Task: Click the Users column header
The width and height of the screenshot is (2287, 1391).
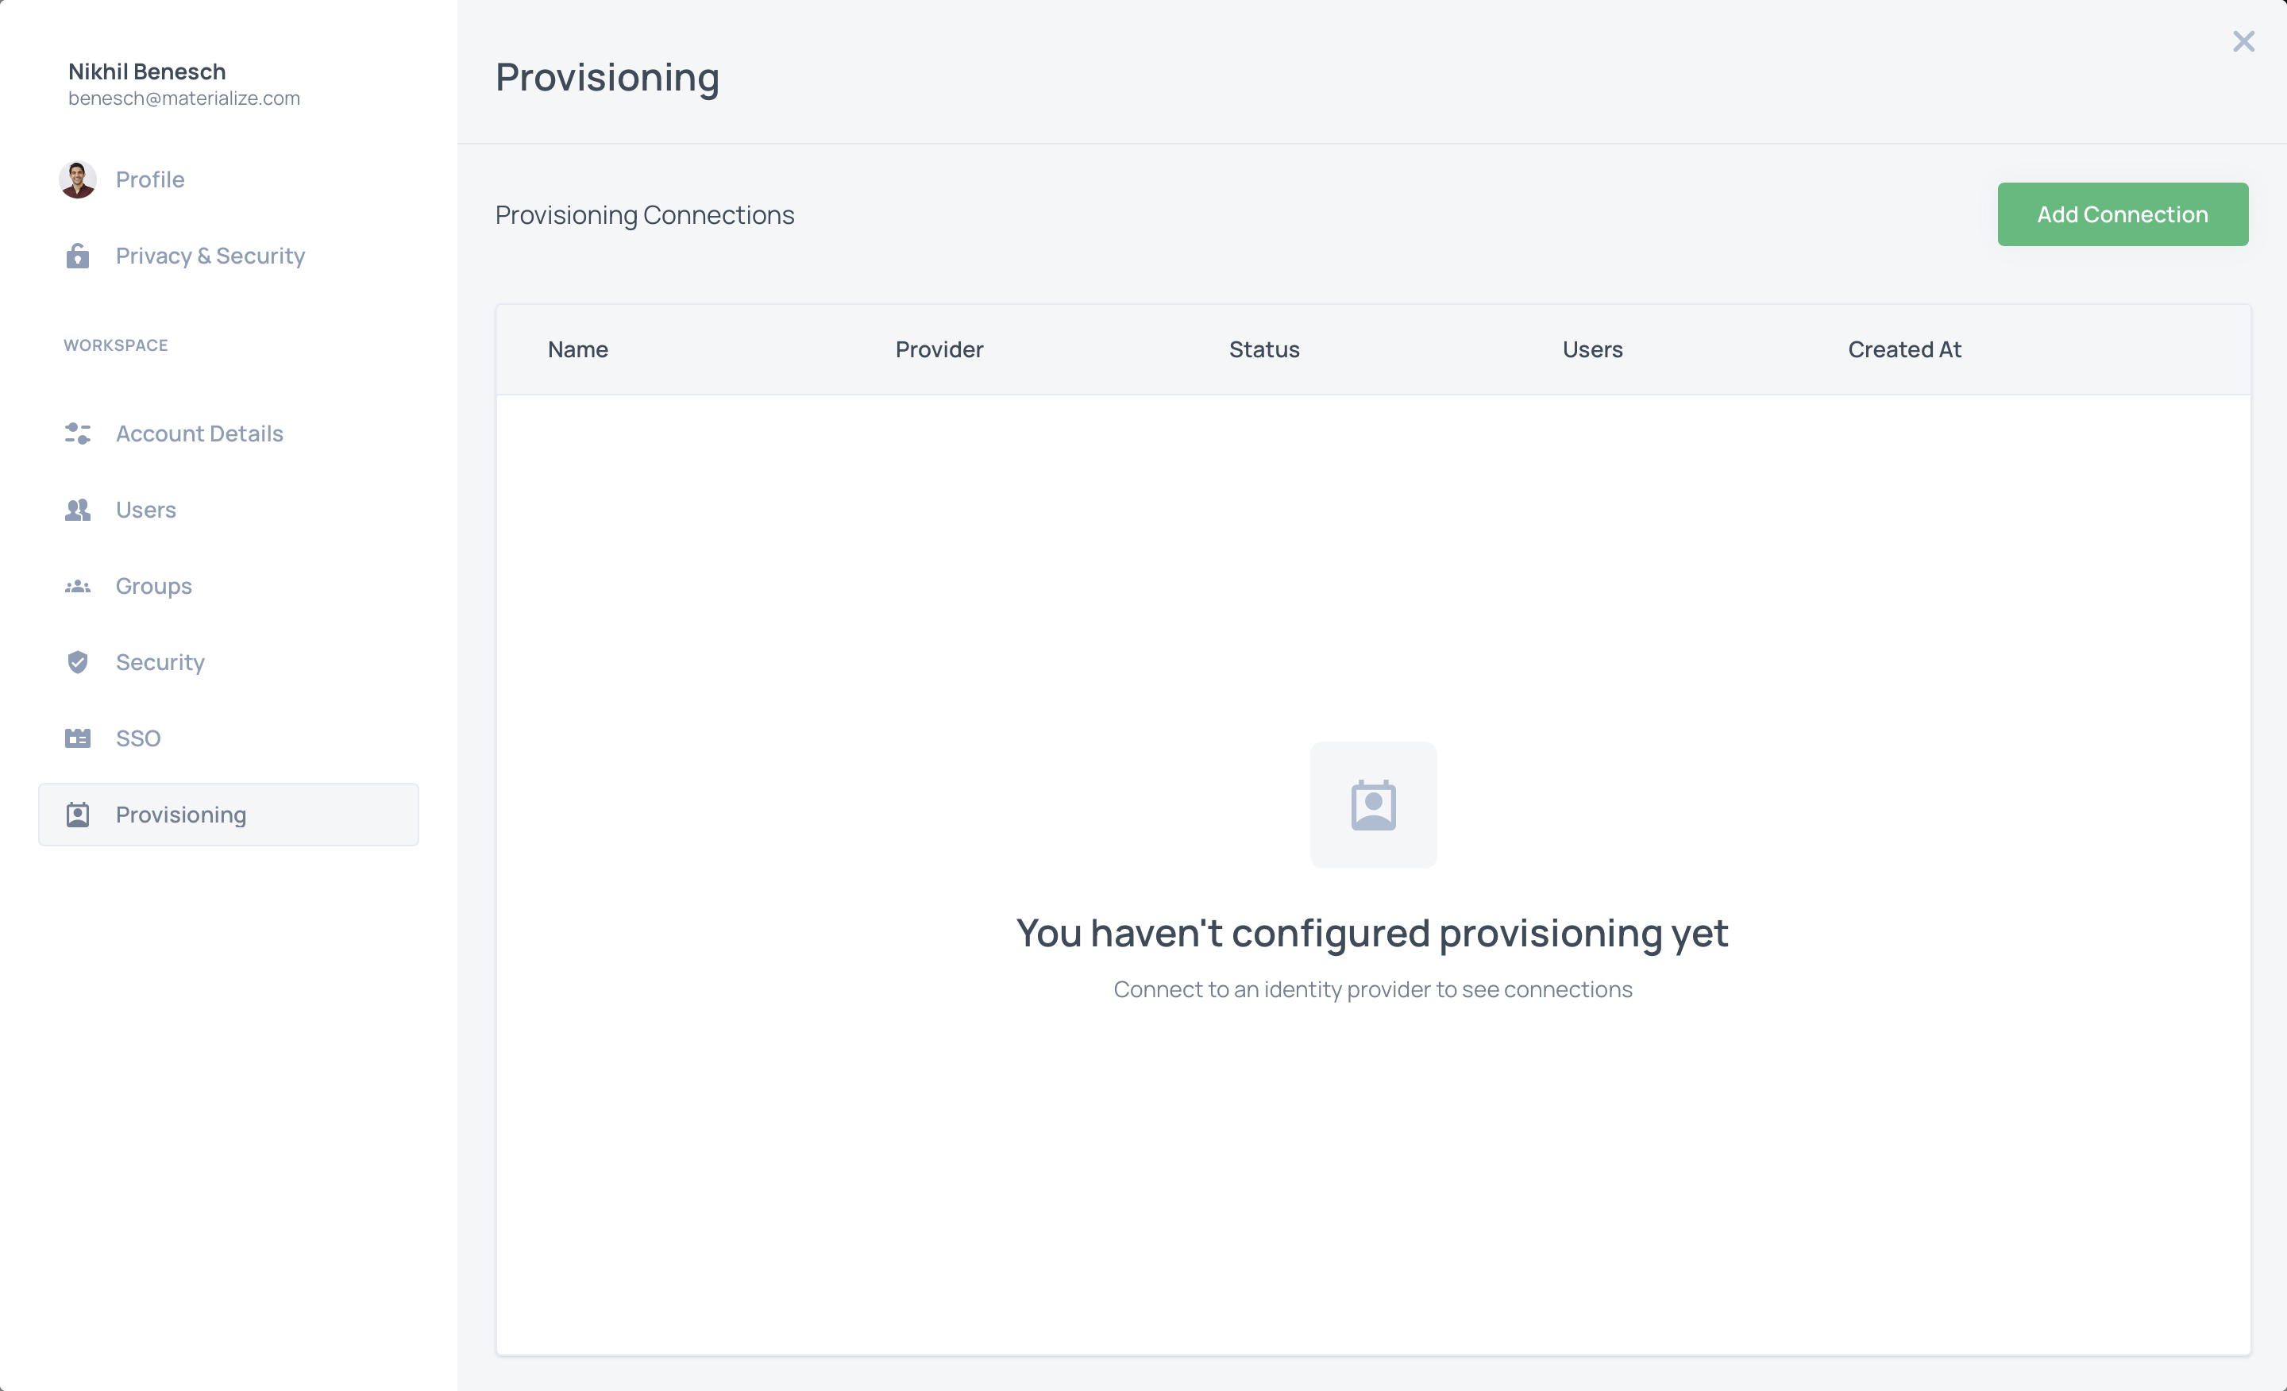Action: (x=1593, y=348)
